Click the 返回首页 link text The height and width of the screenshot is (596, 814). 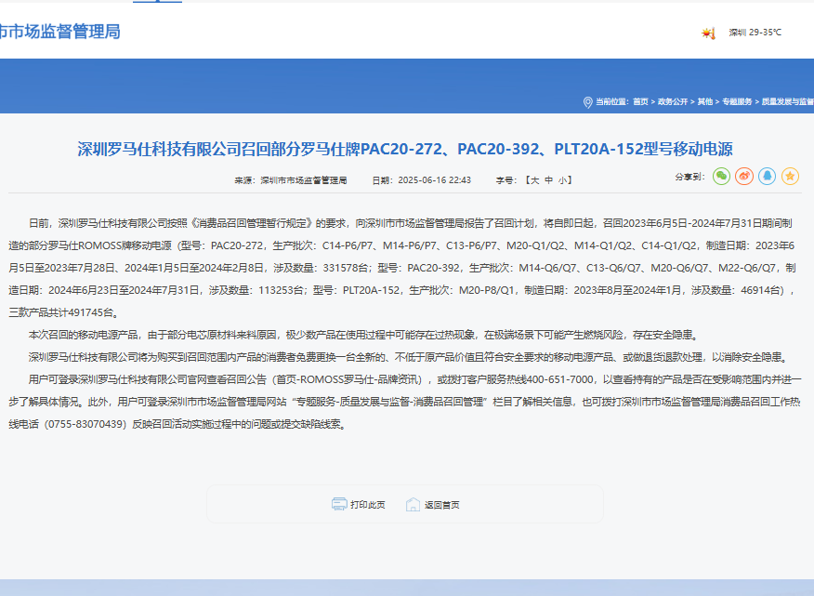[x=441, y=505]
